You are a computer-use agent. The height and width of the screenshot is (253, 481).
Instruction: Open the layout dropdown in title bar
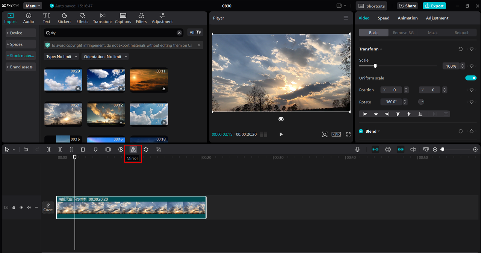click(342, 6)
